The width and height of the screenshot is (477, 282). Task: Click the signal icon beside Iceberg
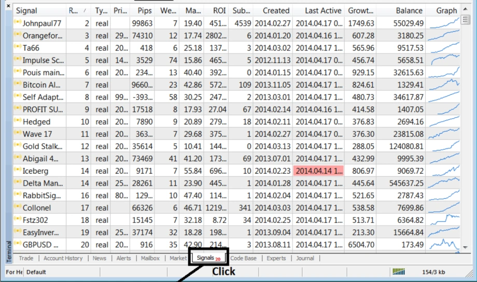[x=18, y=170]
